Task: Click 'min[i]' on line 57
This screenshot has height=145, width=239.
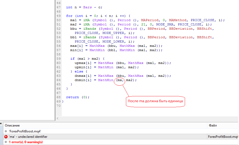Action: click(x=77, y=50)
